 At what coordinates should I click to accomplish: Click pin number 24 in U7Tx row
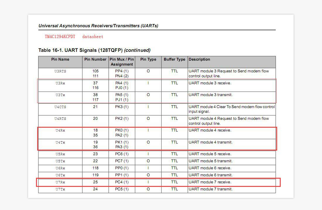coord(96,189)
